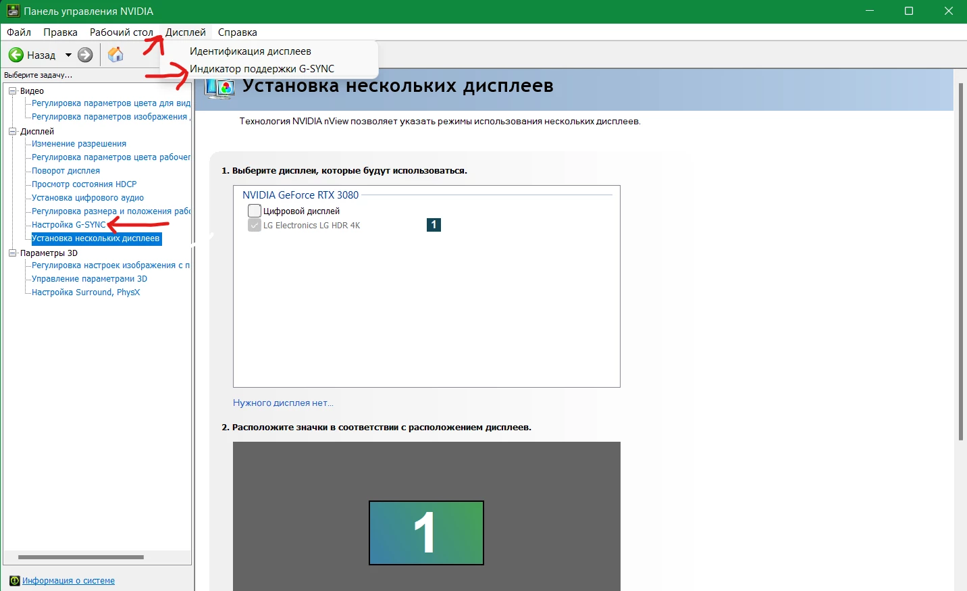Click the Информация о системе link
Screen dimensions: 967x591
[68, 581]
